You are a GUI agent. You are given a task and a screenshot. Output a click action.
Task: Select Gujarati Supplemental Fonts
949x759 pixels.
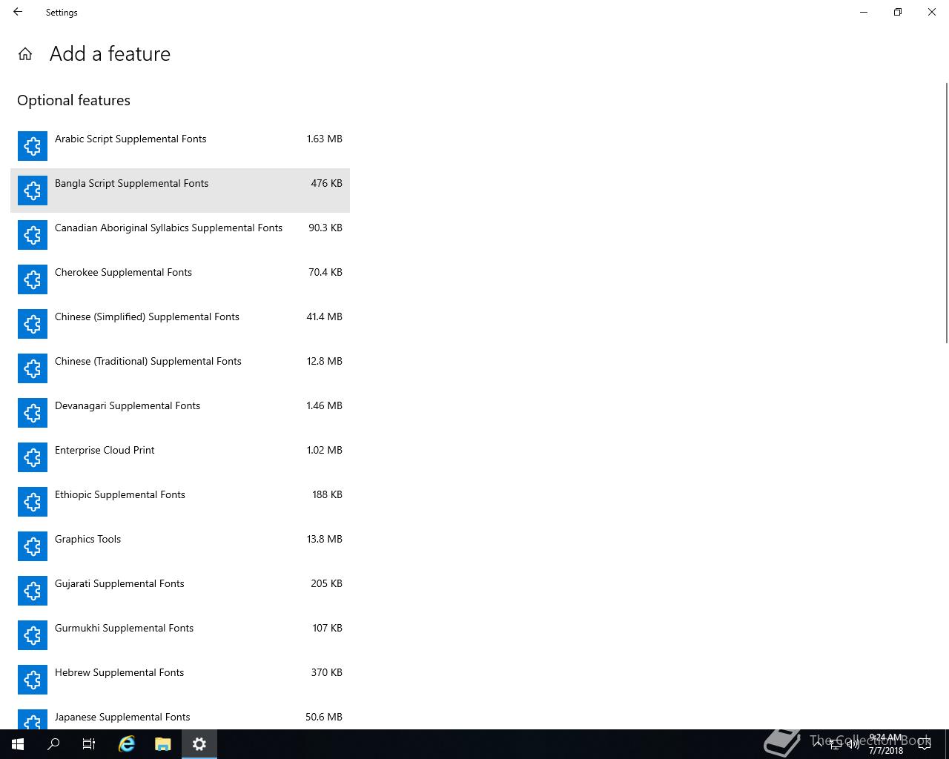pos(180,591)
